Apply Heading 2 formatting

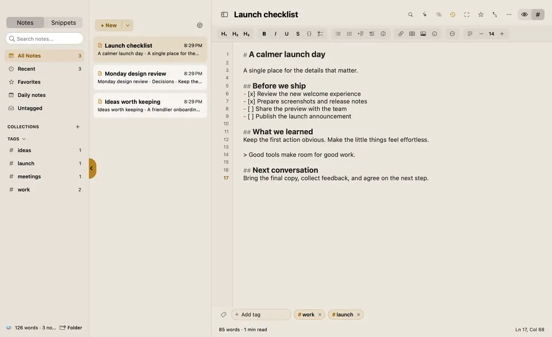[235, 34]
